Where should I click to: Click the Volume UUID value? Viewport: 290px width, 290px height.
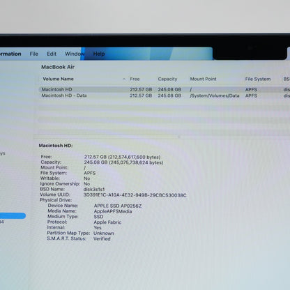click(135, 195)
